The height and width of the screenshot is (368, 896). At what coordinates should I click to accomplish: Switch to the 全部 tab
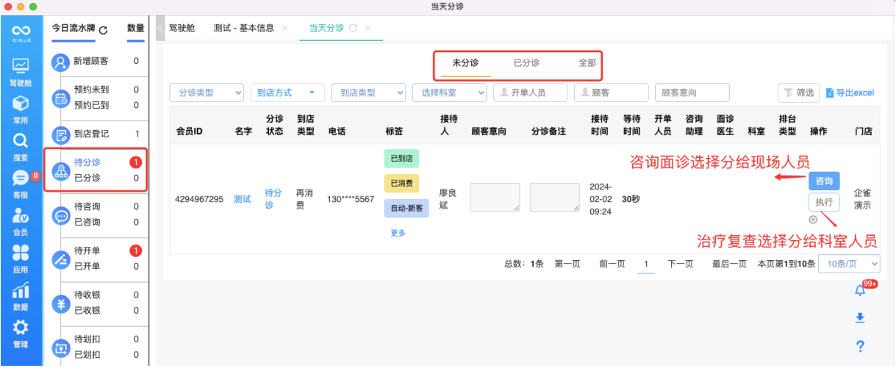coord(587,63)
